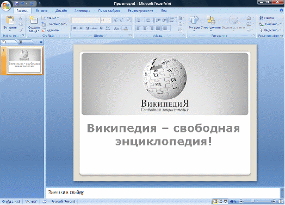Undo the last action

[x=23, y=3]
